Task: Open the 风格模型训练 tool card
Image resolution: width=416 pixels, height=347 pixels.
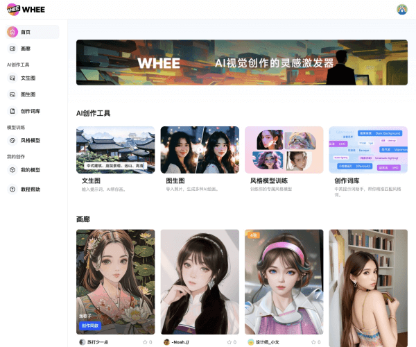Action: click(284, 160)
